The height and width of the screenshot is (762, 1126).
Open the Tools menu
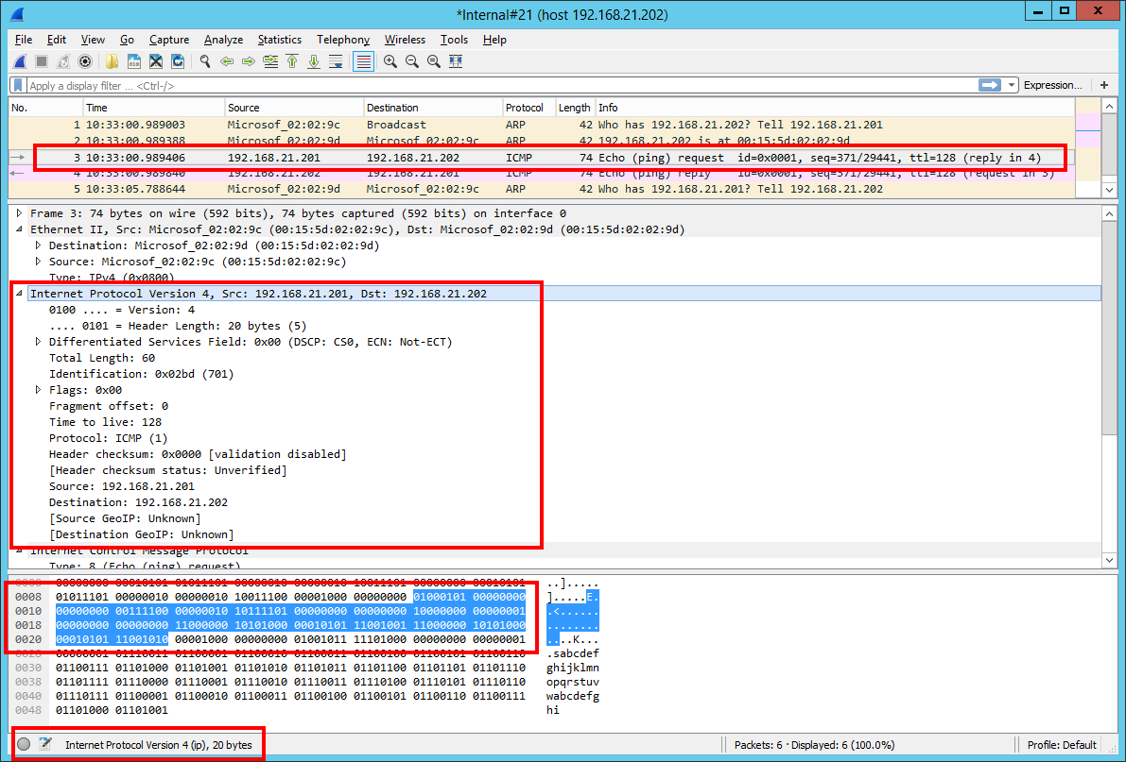coord(454,40)
